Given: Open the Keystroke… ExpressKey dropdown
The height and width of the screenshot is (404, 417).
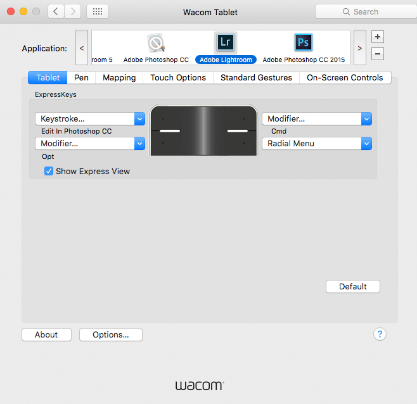Looking at the screenshot, I should 90,119.
